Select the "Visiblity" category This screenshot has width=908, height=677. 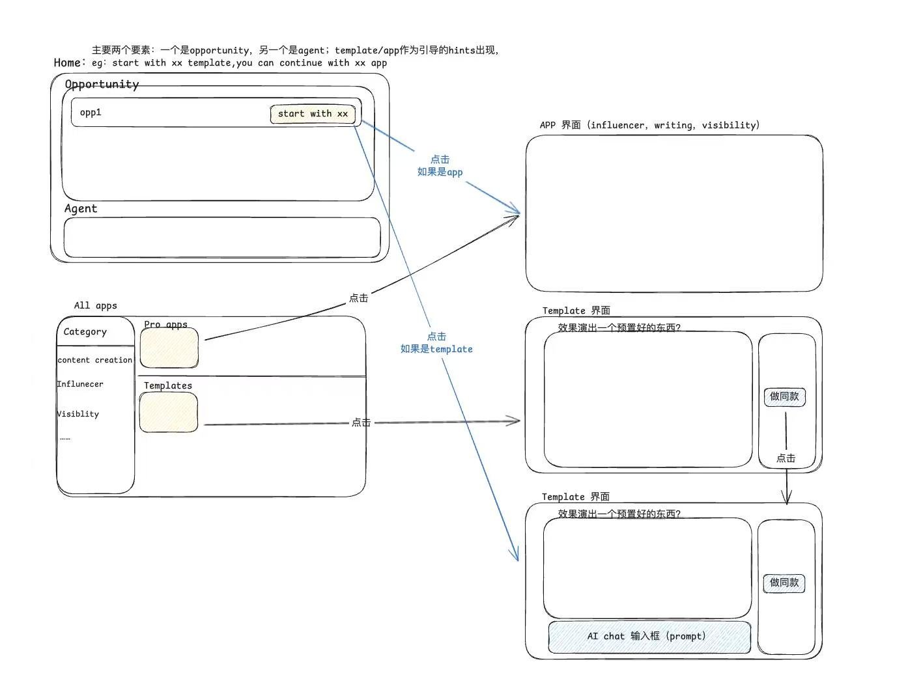[x=78, y=414]
